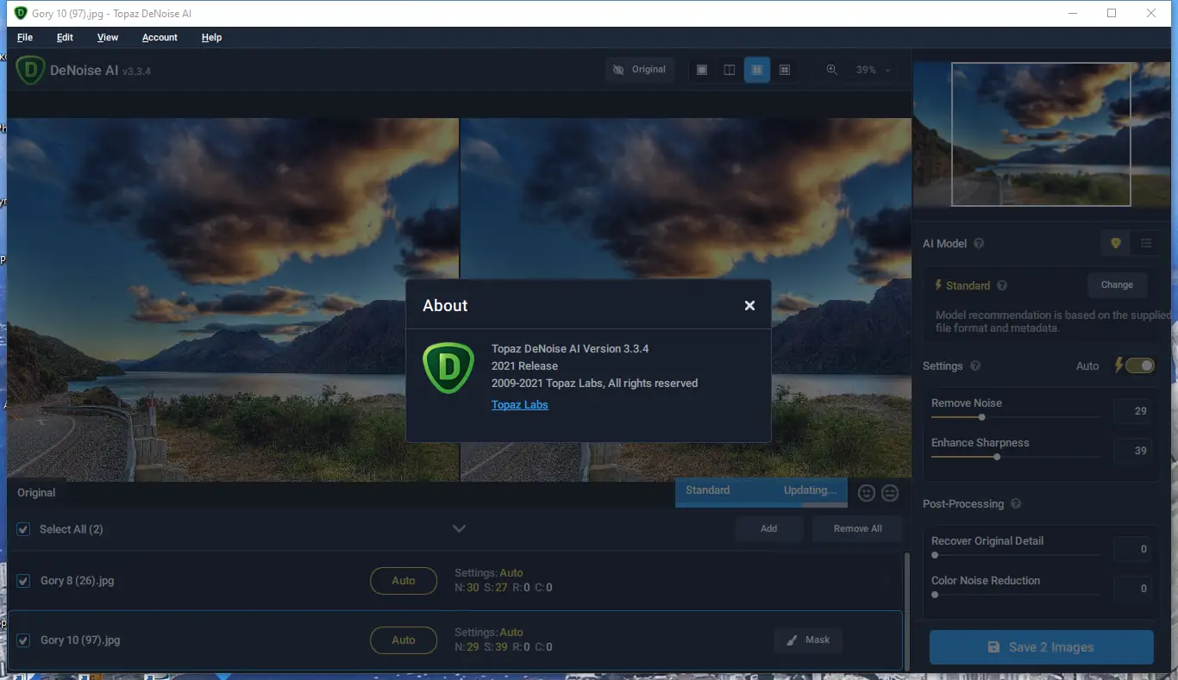Image resolution: width=1178 pixels, height=680 pixels.
Task: Open the Topaz Labs link
Action: click(520, 405)
